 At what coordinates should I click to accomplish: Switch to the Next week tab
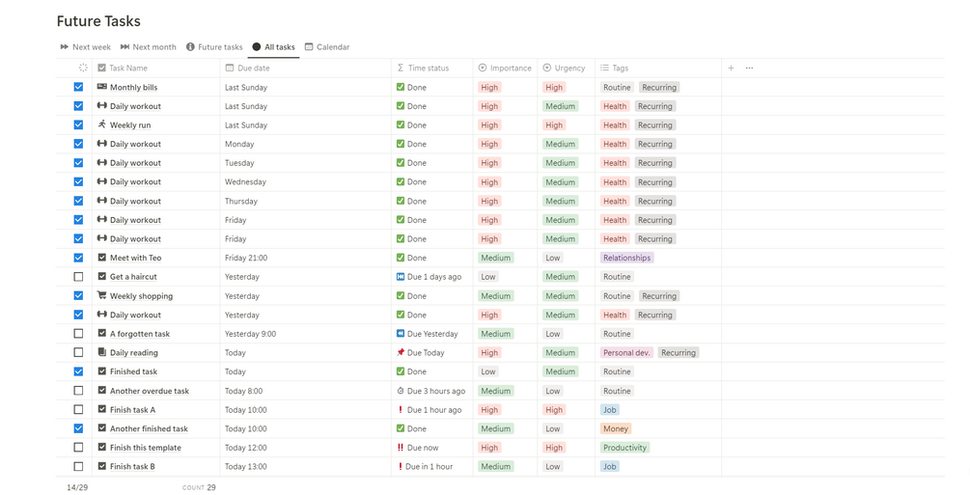click(85, 47)
